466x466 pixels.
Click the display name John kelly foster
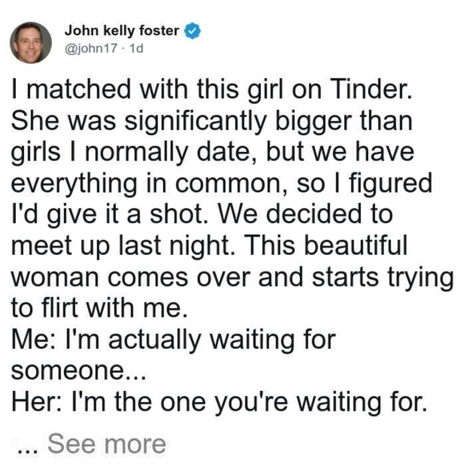(x=122, y=31)
